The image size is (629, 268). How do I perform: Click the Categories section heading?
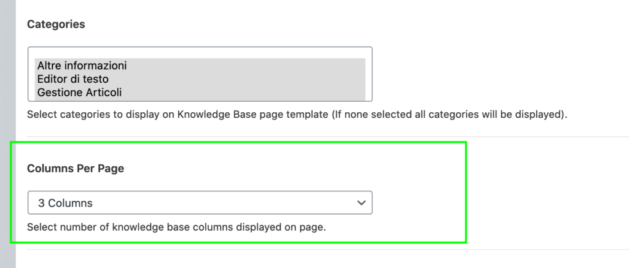coord(56,25)
